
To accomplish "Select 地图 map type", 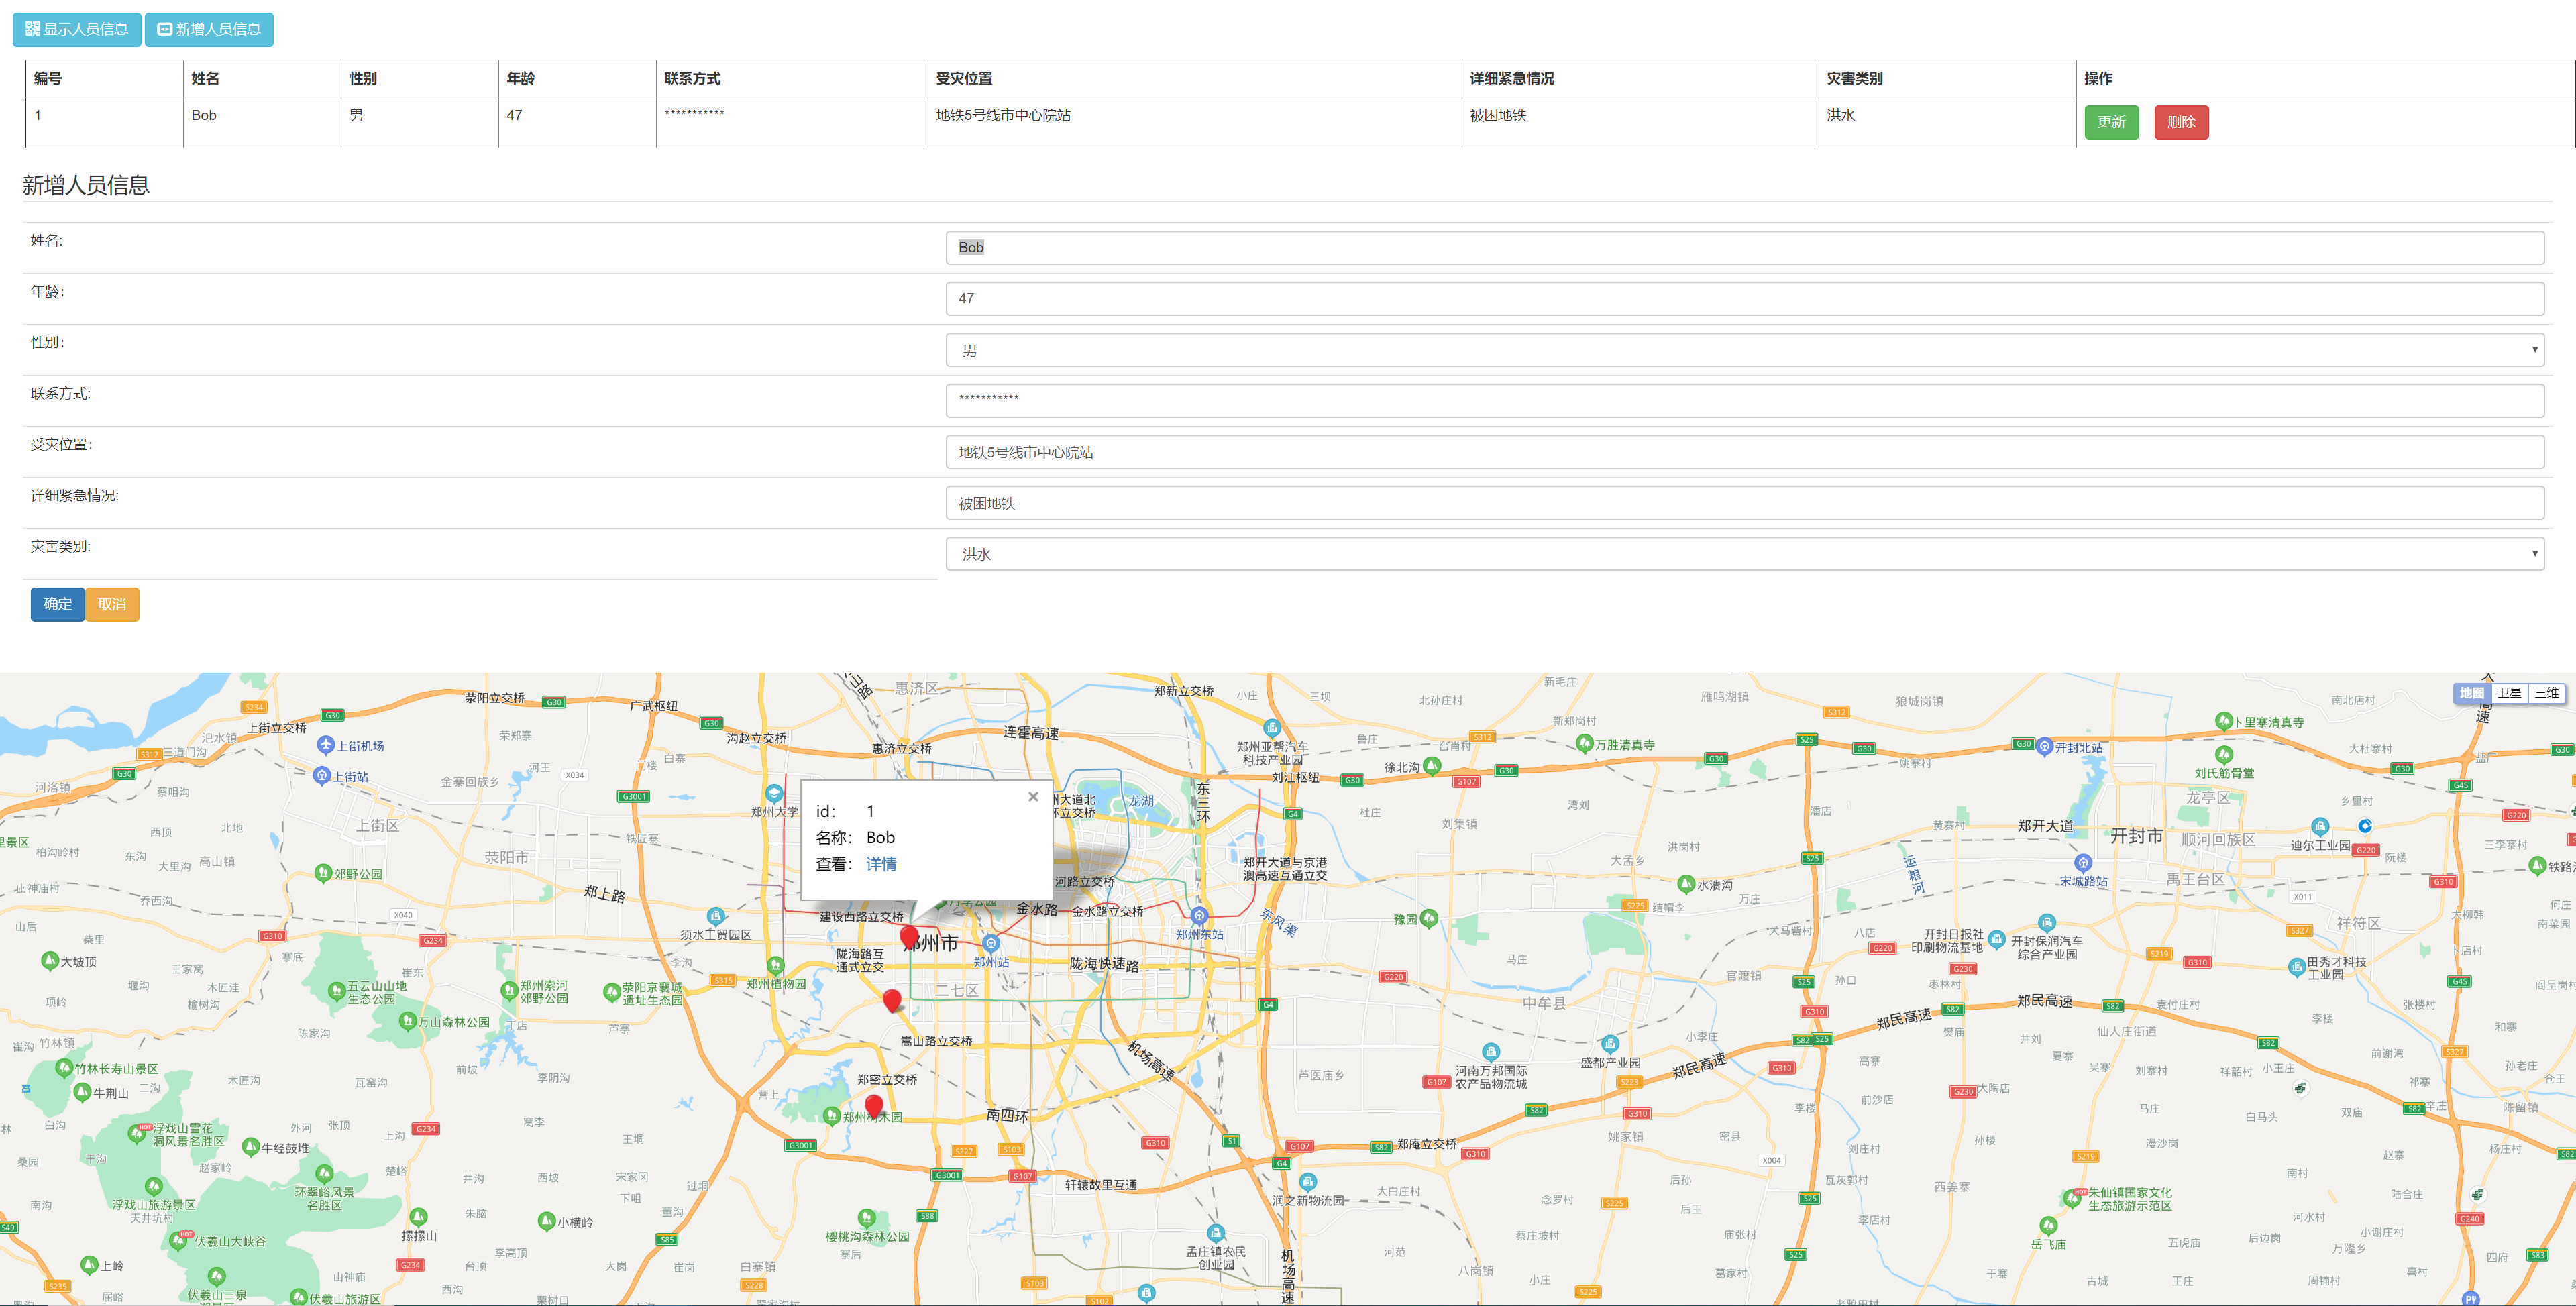I will click(x=2471, y=692).
